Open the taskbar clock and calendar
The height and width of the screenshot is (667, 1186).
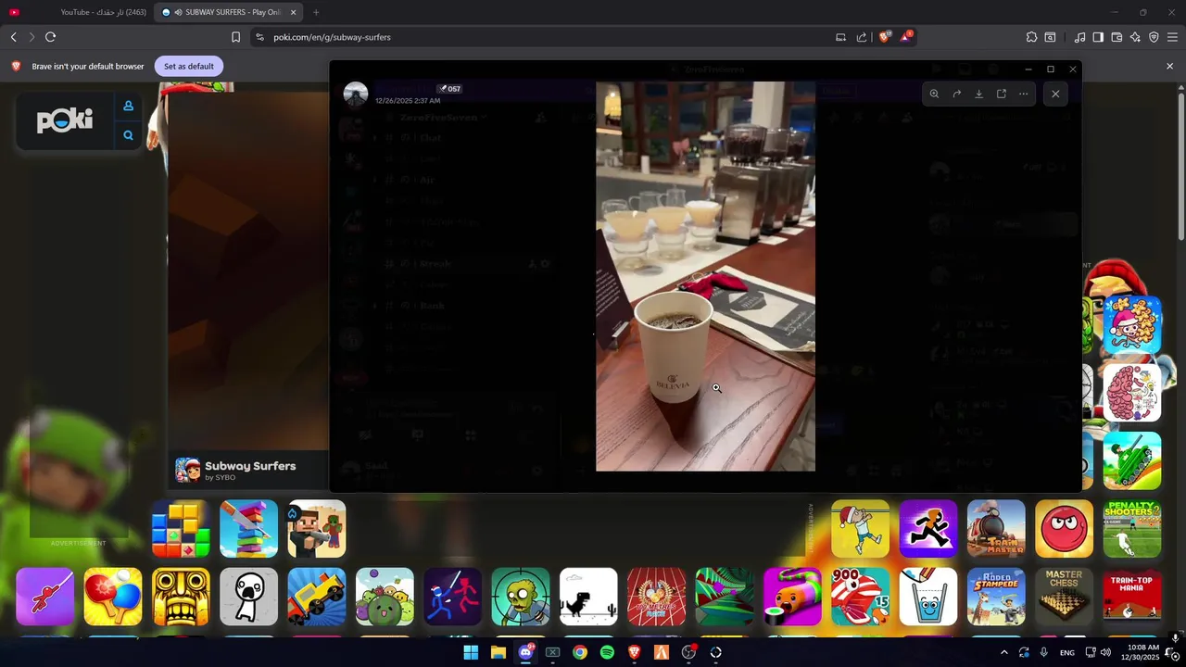(x=1142, y=652)
